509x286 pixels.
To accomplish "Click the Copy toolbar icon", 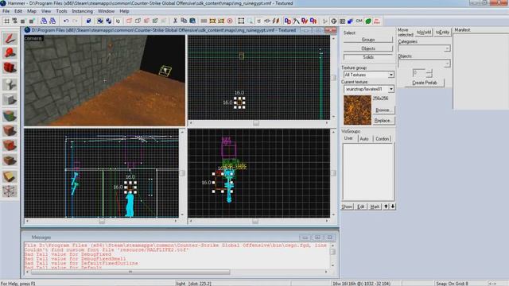I will [184, 21].
